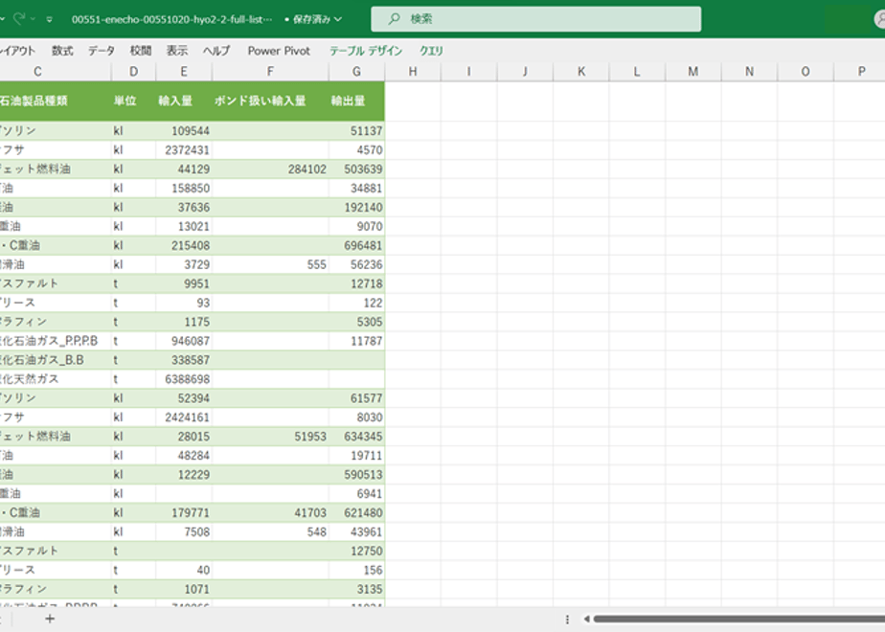Select the cell with value 6388698

[184, 379]
